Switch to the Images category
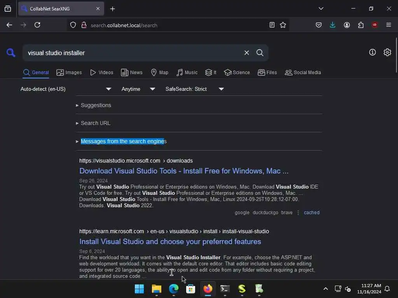This screenshot has height=298, width=398. click(69, 73)
